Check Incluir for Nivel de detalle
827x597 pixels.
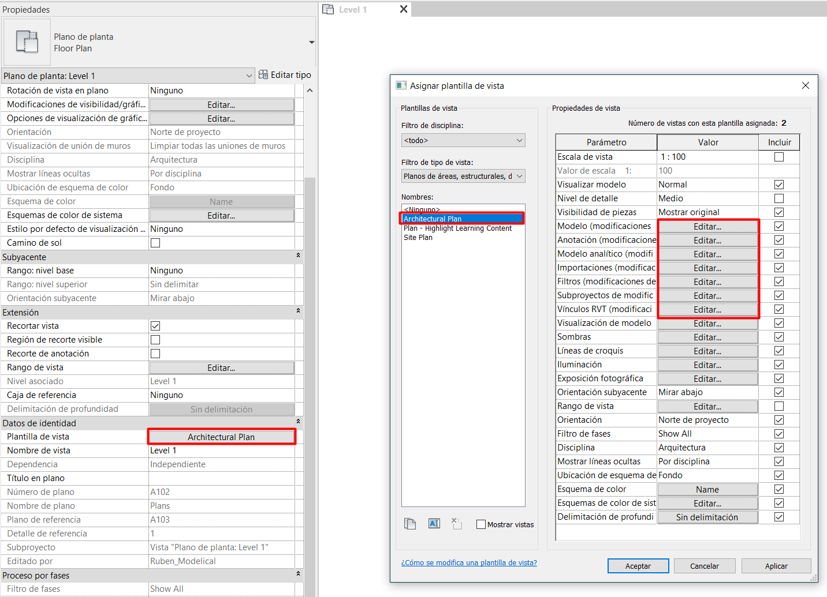779,198
